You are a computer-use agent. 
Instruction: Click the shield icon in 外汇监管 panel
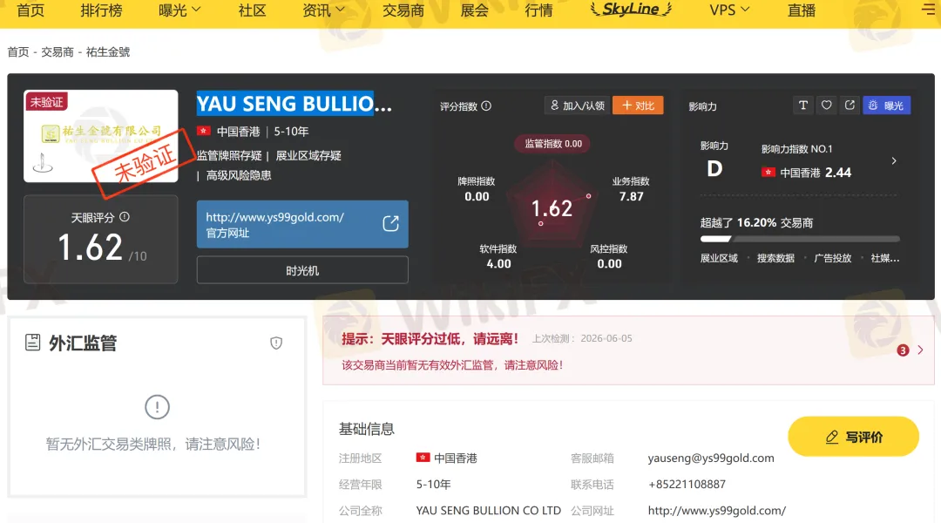pos(276,343)
